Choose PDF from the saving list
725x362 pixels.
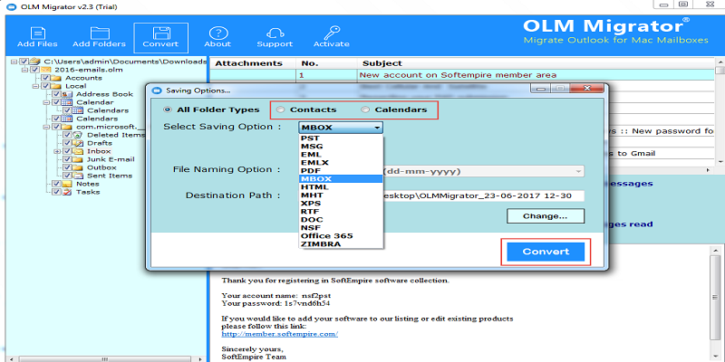point(341,171)
